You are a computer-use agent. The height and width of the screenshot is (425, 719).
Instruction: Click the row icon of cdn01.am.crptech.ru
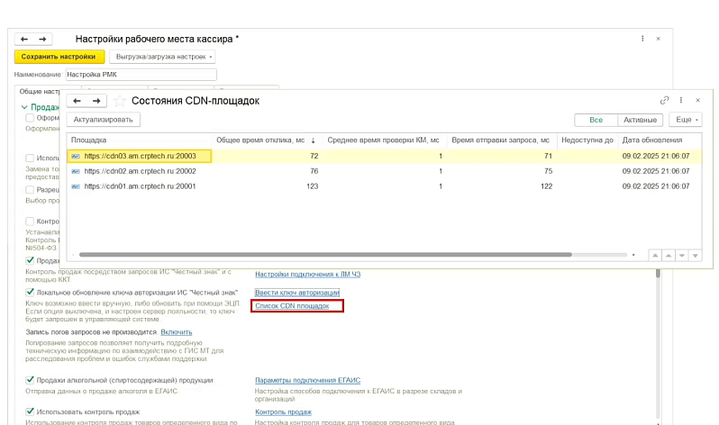[x=76, y=186]
